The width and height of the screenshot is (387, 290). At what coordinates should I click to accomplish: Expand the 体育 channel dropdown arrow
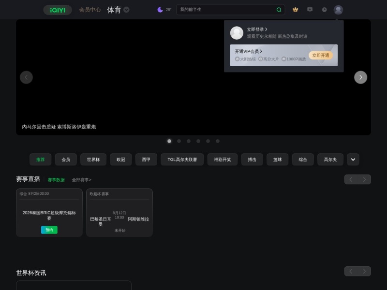click(x=126, y=10)
